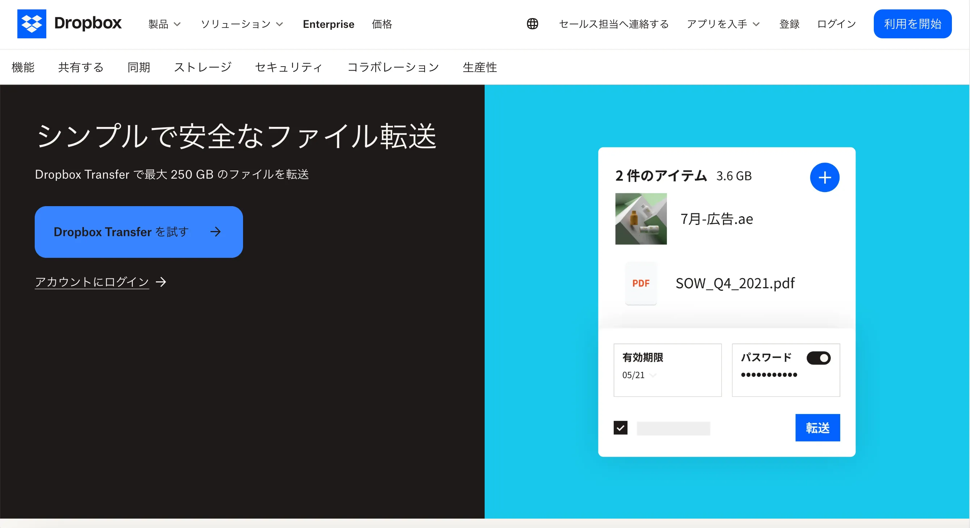
Task: Click the 3.6 GB size label
Action: [x=733, y=176]
